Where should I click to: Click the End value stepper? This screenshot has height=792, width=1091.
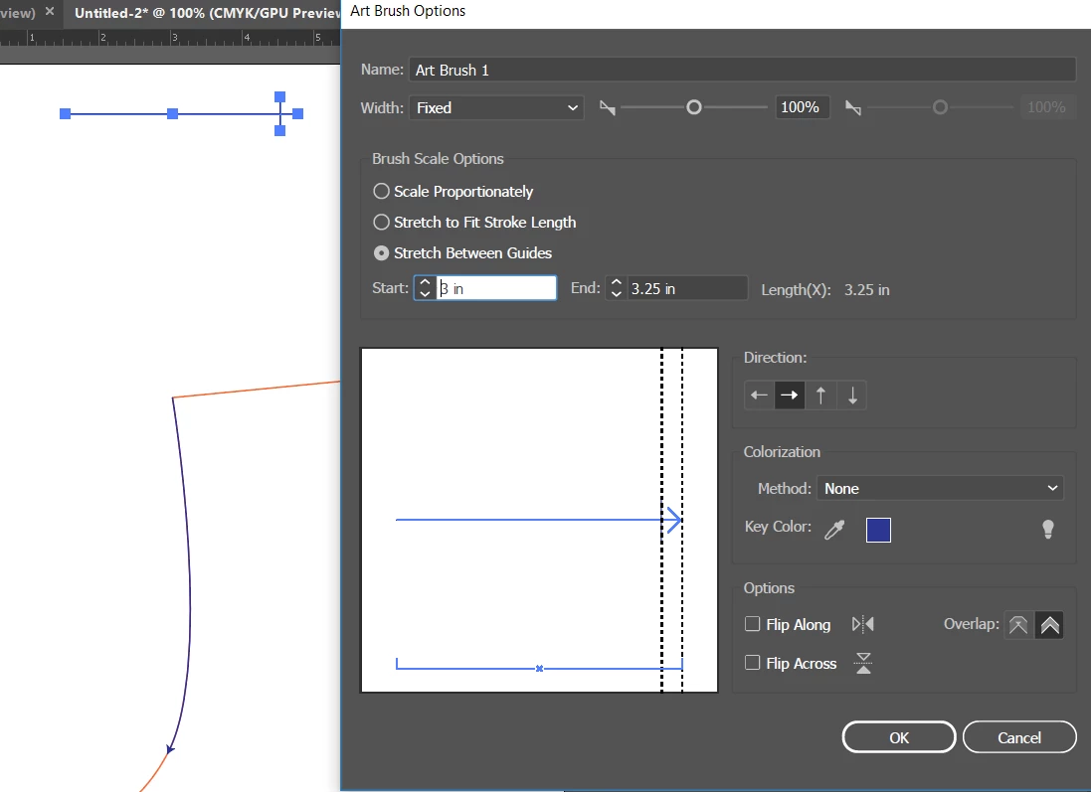point(616,288)
